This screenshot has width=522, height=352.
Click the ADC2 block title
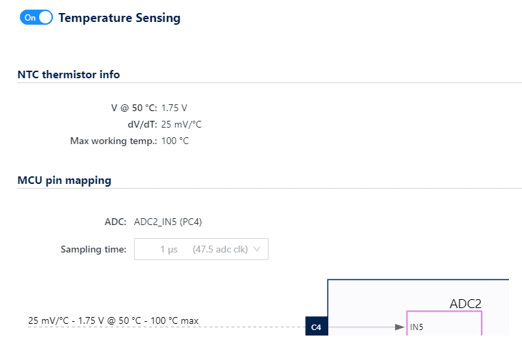tap(465, 303)
